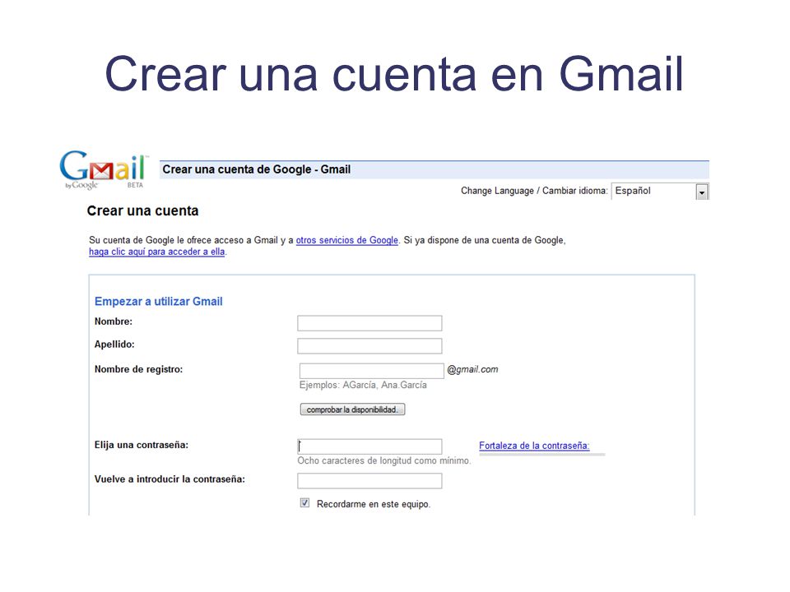The width and height of the screenshot is (790, 592).
Task: Focus the 'Elija una contraseña' field
Action: [x=369, y=446]
